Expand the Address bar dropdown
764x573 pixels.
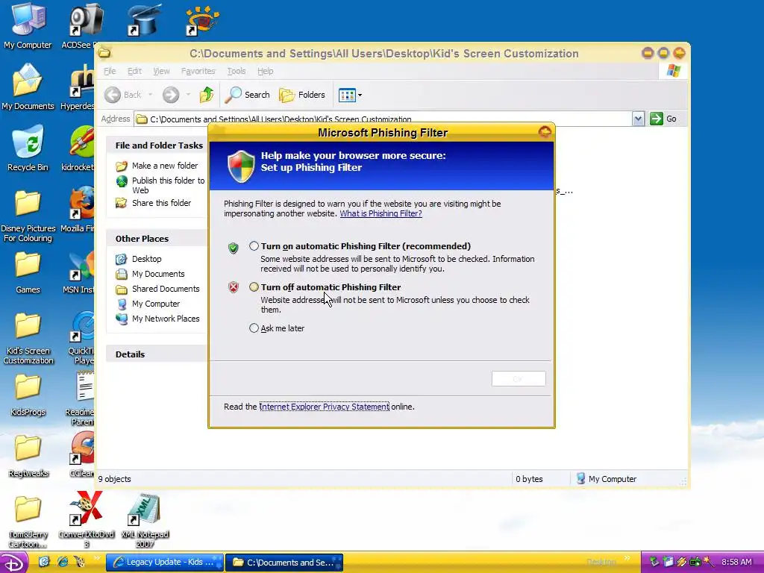click(639, 119)
